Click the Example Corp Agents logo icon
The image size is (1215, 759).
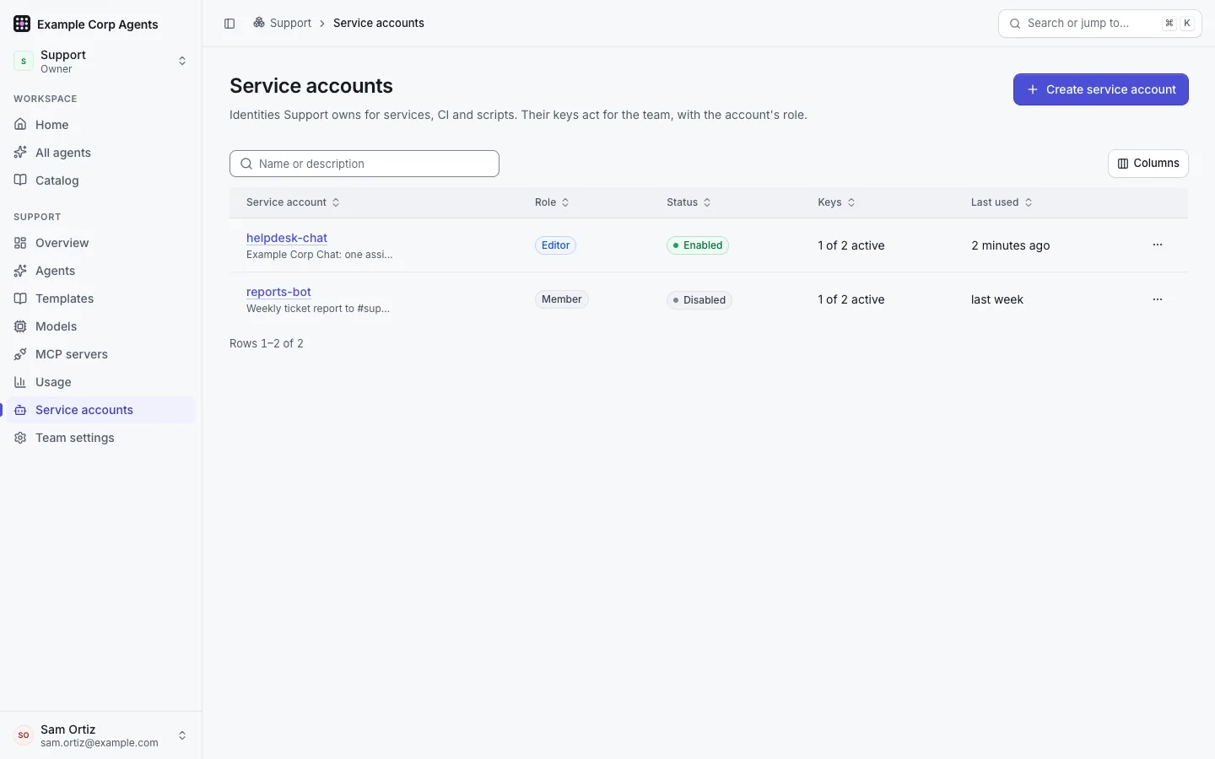coord(22,24)
